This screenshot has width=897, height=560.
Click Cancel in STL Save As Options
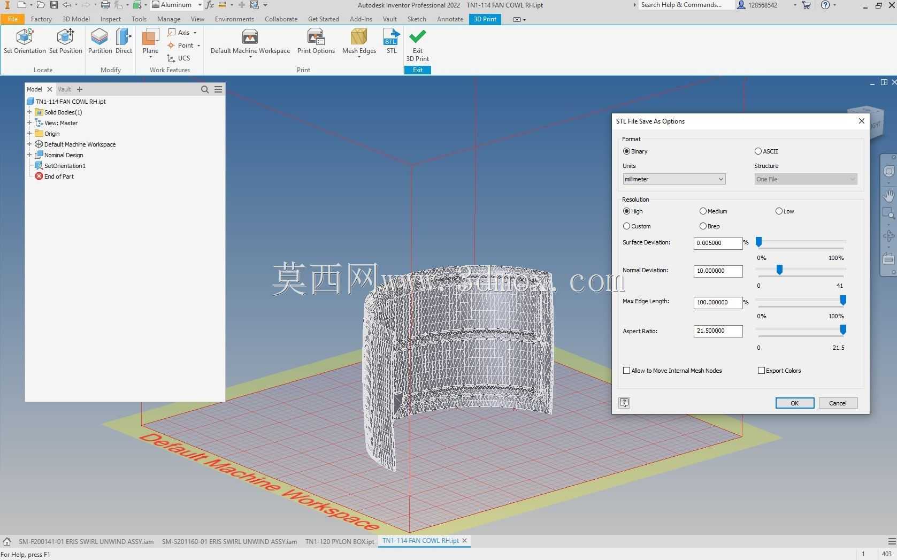[x=838, y=403]
